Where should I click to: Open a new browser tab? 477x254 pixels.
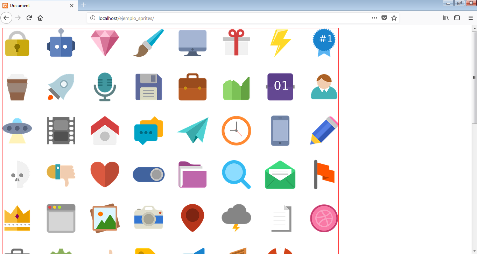click(84, 5)
